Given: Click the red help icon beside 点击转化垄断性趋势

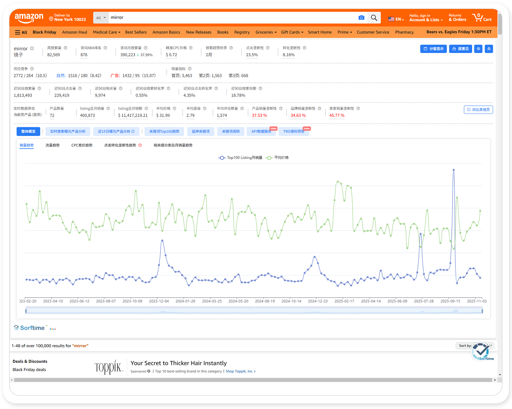Looking at the screenshot, I should pos(140,145).
